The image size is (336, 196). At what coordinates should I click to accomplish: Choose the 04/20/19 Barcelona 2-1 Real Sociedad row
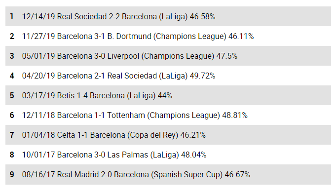[168, 76]
